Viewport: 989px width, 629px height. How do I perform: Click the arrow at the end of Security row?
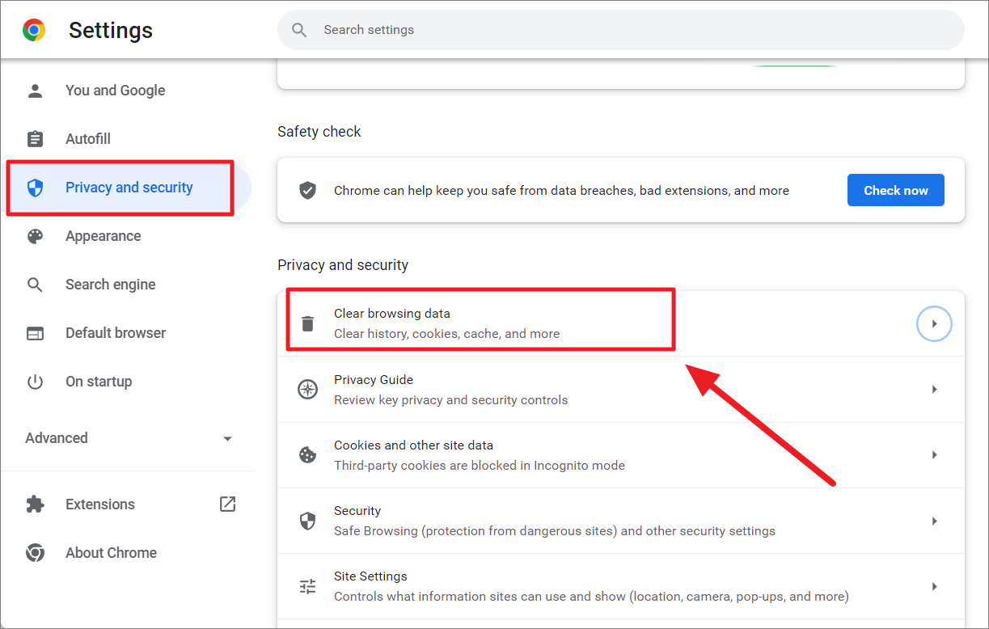(934, 521)
